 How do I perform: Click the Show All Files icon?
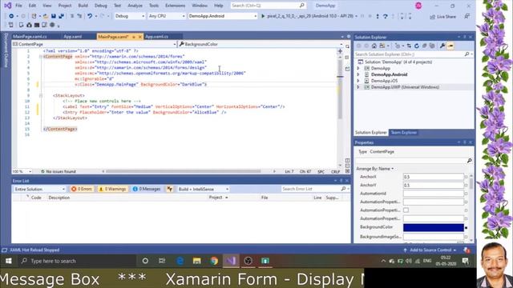click(432, 46)
